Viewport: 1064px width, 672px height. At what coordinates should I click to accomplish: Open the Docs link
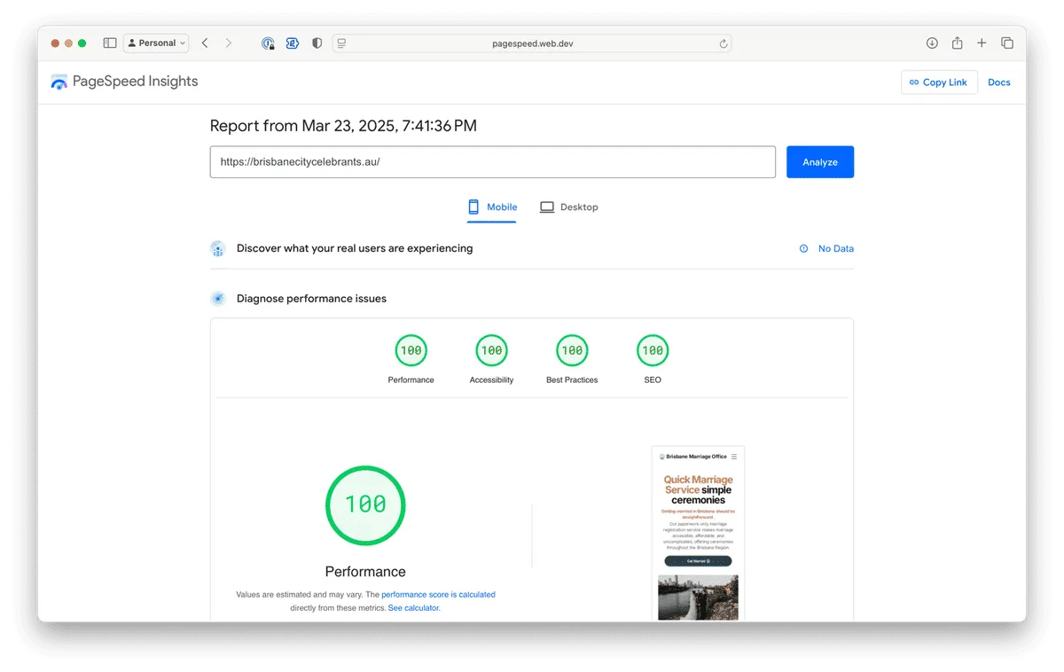(x=999, y=82)
